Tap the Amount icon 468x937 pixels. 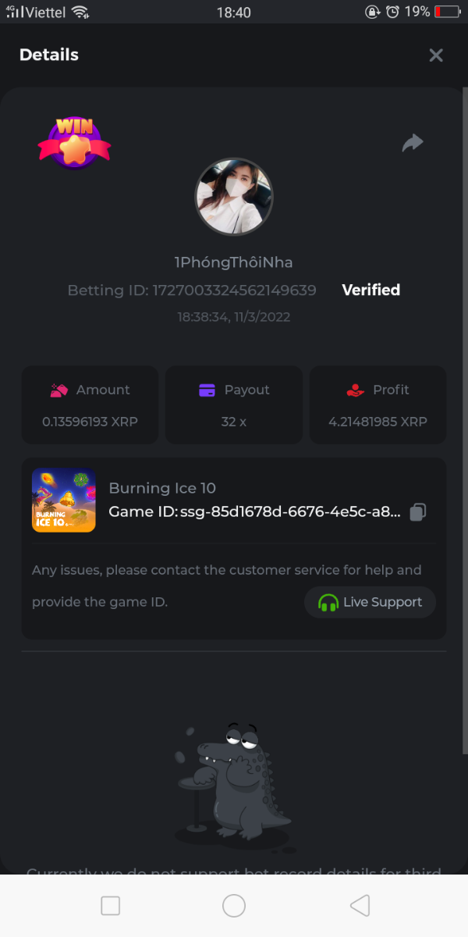59,390
